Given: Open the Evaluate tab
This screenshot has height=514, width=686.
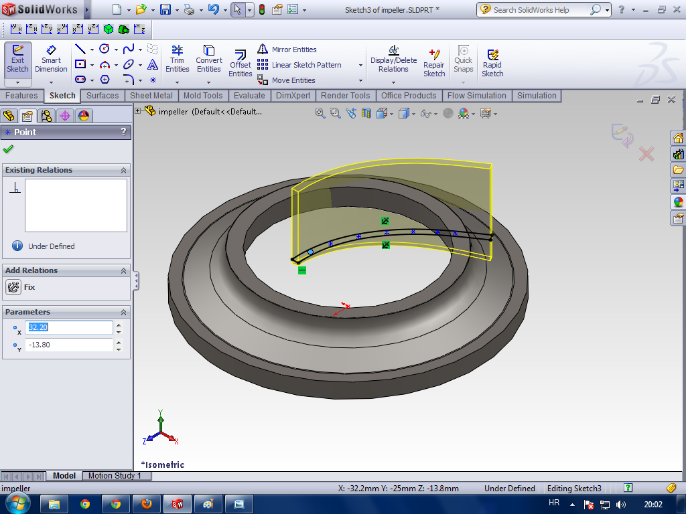Looking at the screenshot, I should 249,96.
